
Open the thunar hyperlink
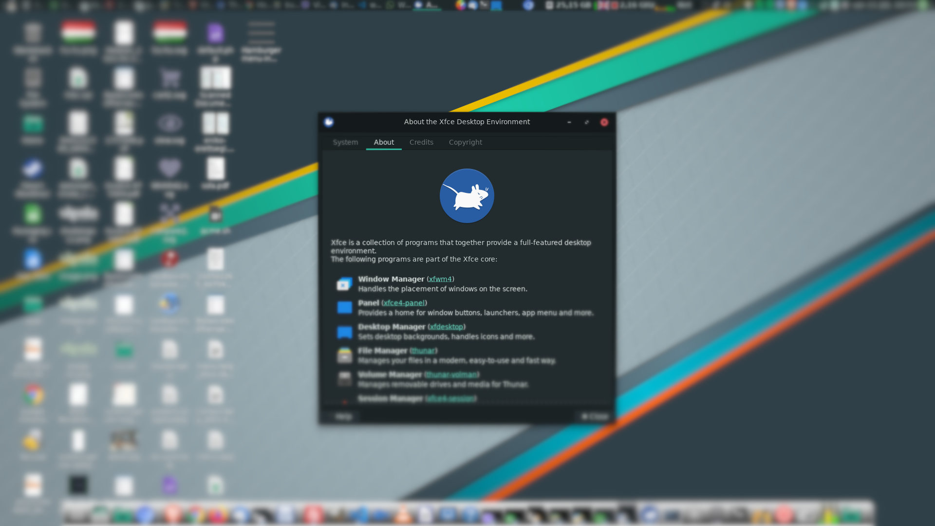click(423, 351)
